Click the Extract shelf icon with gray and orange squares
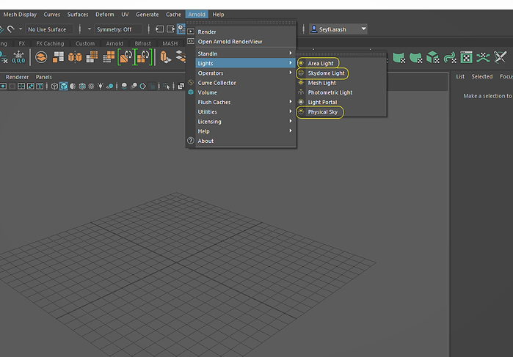This screenshot has height=357, width=513. [58, 57]
